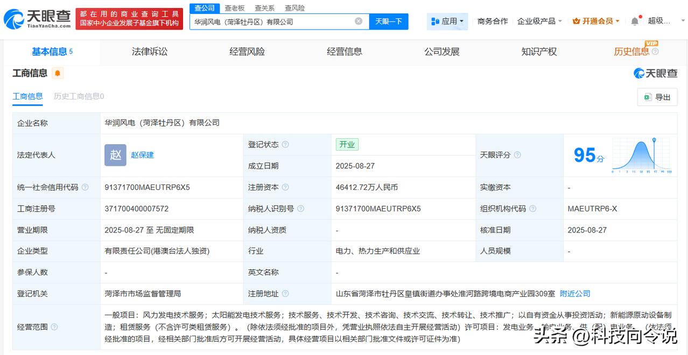Open the notification bell in the header
The height and width of the screenshot is (355, 688).
coord(635,21)
